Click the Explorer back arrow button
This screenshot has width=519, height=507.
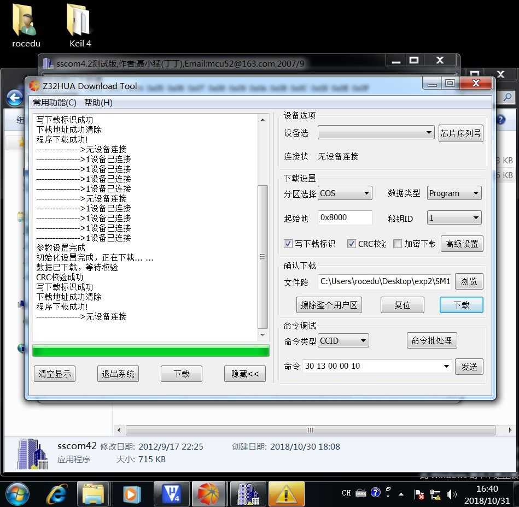15,98
